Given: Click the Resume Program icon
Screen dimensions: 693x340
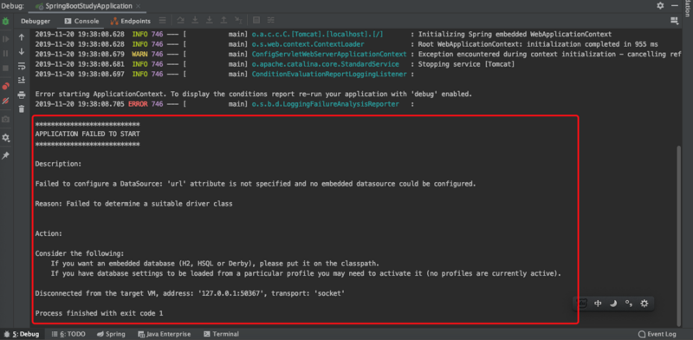Looking at the screenshot, I should [x=6, y=39].
